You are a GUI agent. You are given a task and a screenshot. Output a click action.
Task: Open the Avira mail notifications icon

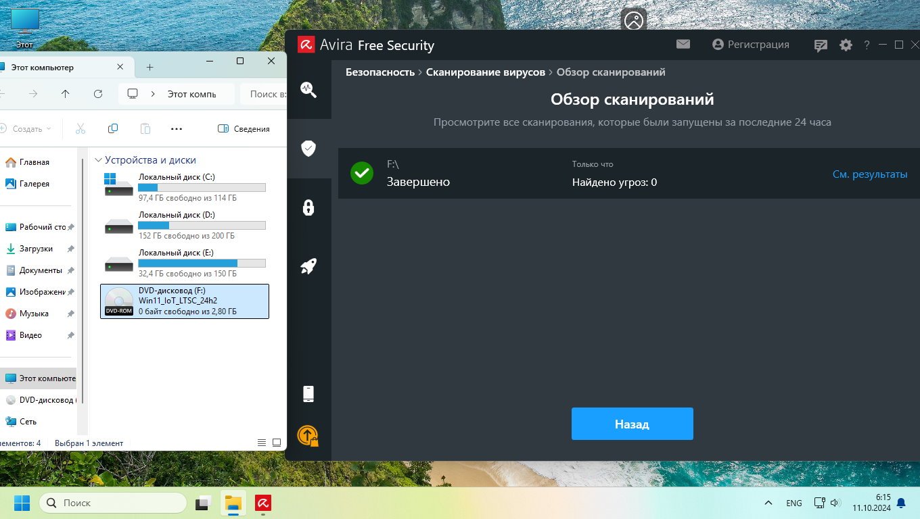click(683, 45)
